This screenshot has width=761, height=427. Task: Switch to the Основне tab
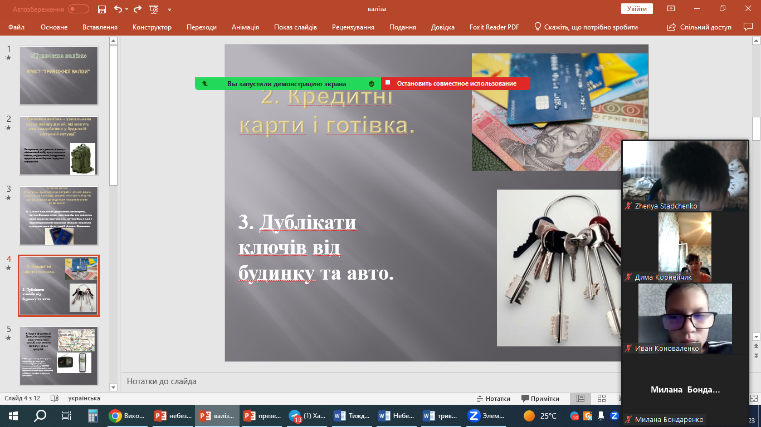[x=54, y=27]
